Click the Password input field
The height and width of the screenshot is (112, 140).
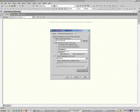pyautogui.click(x=76, y=52)
